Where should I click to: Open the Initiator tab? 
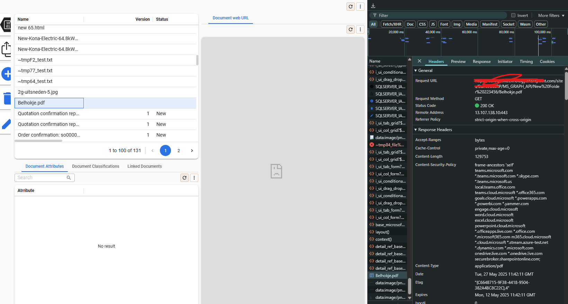click(505, 62)
